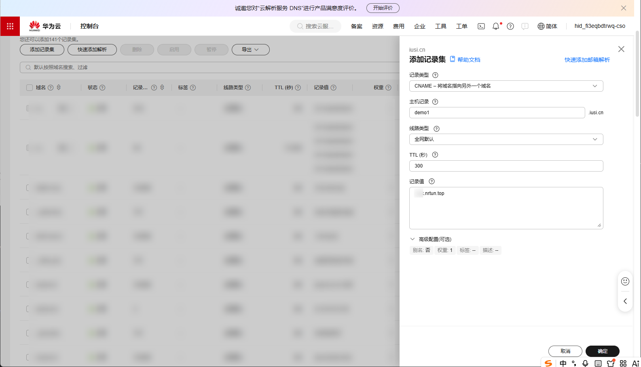Click 开始评价 in the survey banner
Viewport: 641px width, 367px height.
(x=383, y=8)
